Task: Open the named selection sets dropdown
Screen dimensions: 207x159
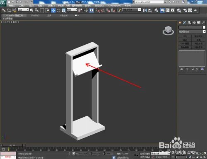Action: pyautogui.click(x=132, y=10)
